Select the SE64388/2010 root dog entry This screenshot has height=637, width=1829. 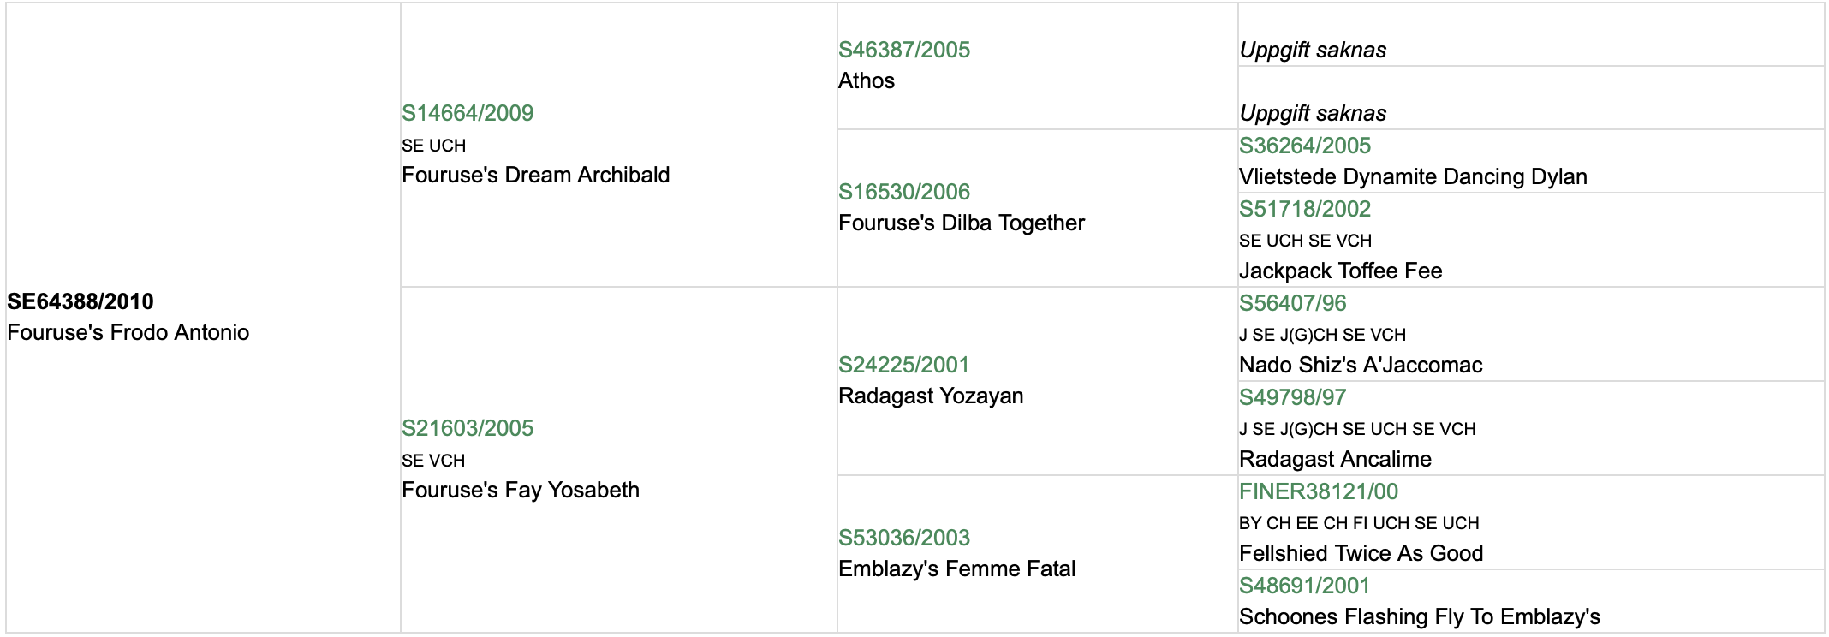click(x=80, y=301)
